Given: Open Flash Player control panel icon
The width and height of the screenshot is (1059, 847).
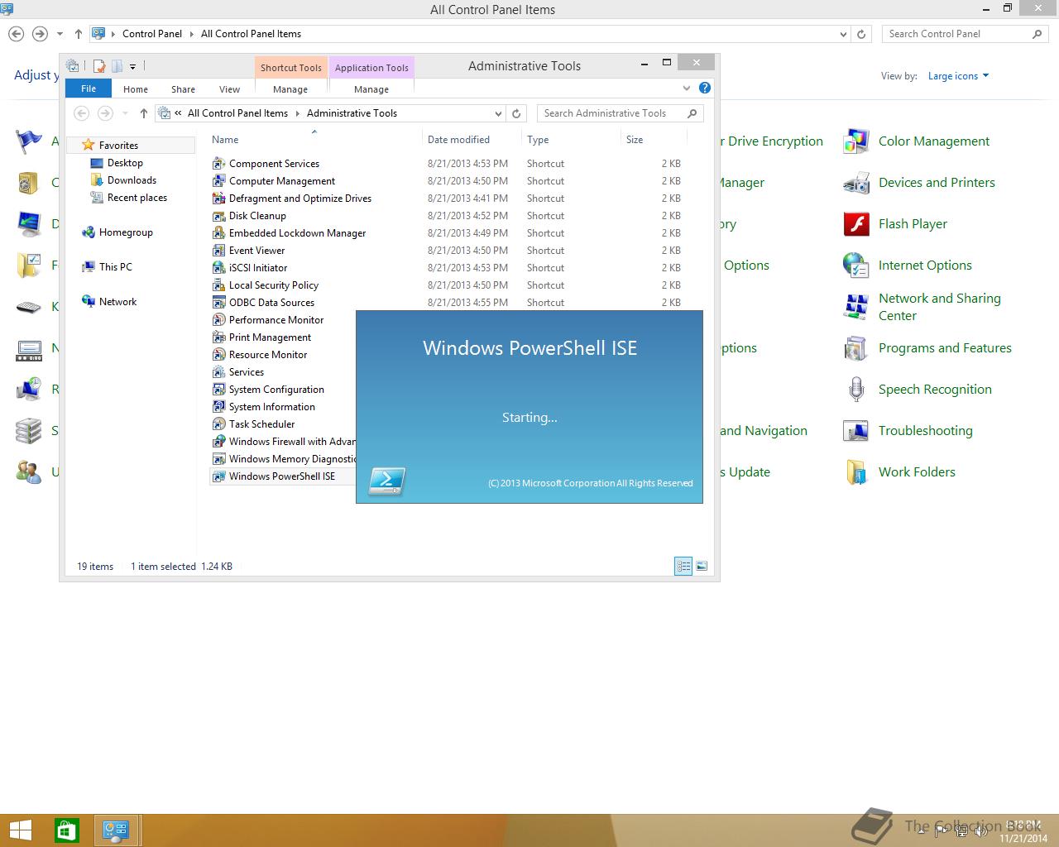Looking at the screenshot, I should pos(855,224).
